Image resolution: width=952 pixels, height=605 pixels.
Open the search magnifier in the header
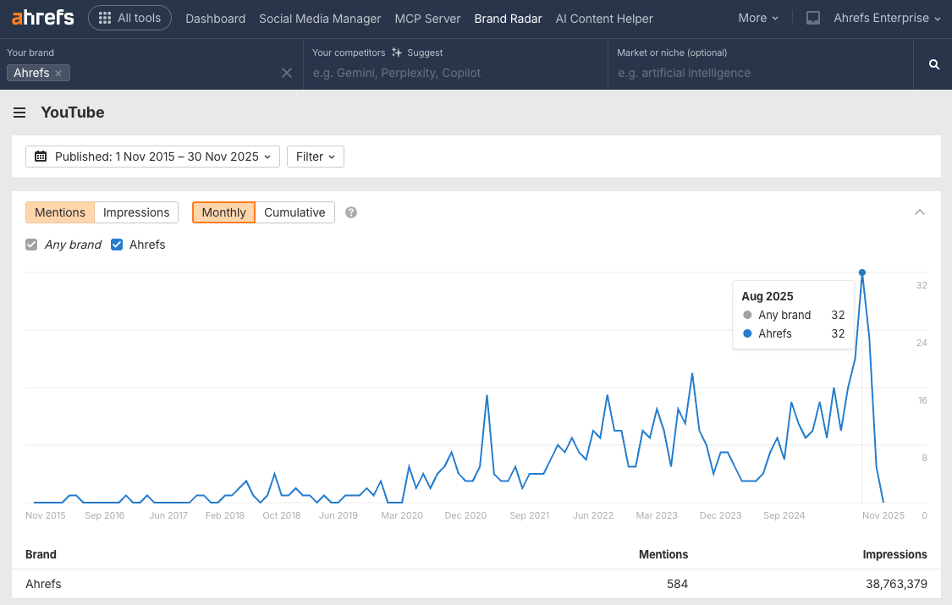(x=933, y=63)
